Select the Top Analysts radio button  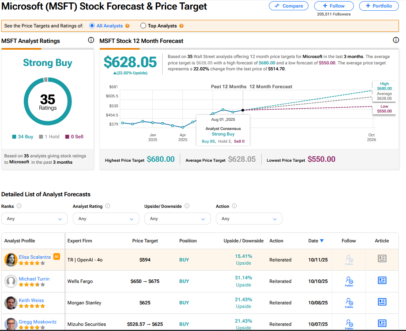(x=144, y=26)
